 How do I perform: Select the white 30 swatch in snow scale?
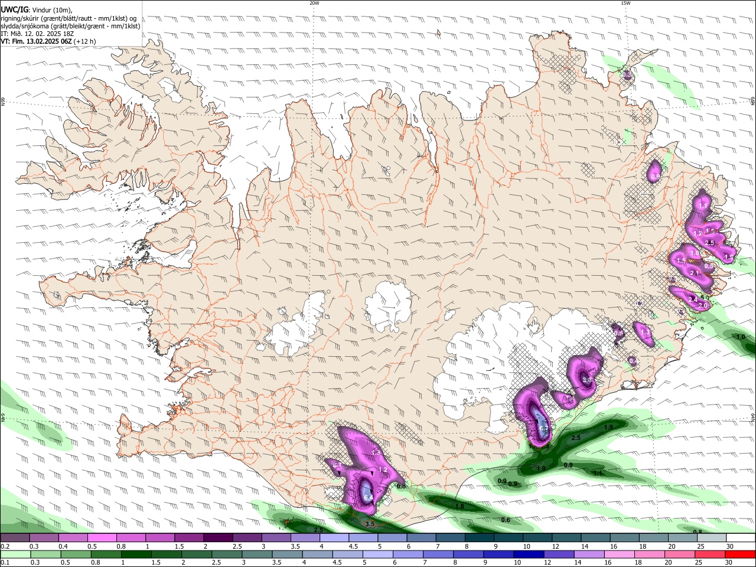tap(741, 538)
